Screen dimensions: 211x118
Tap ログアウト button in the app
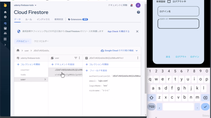(x=181, y=57)
